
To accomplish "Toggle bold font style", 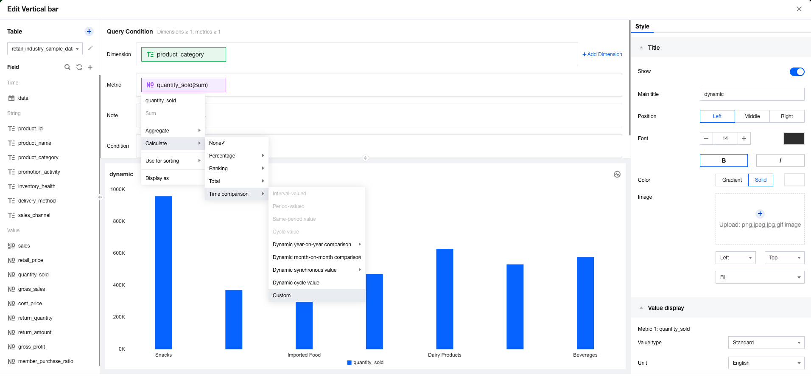I will 724,160.
